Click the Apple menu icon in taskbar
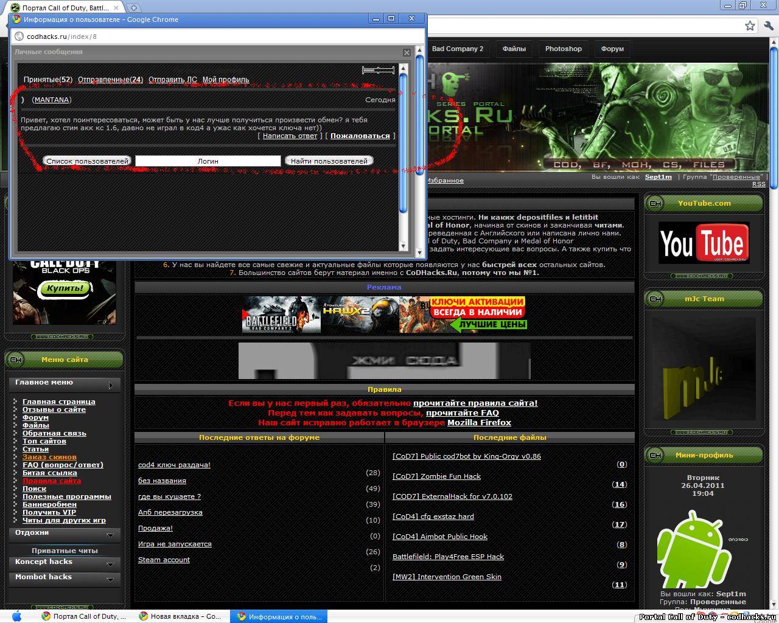Screen dimensions: 779x623 click(16, 616)
